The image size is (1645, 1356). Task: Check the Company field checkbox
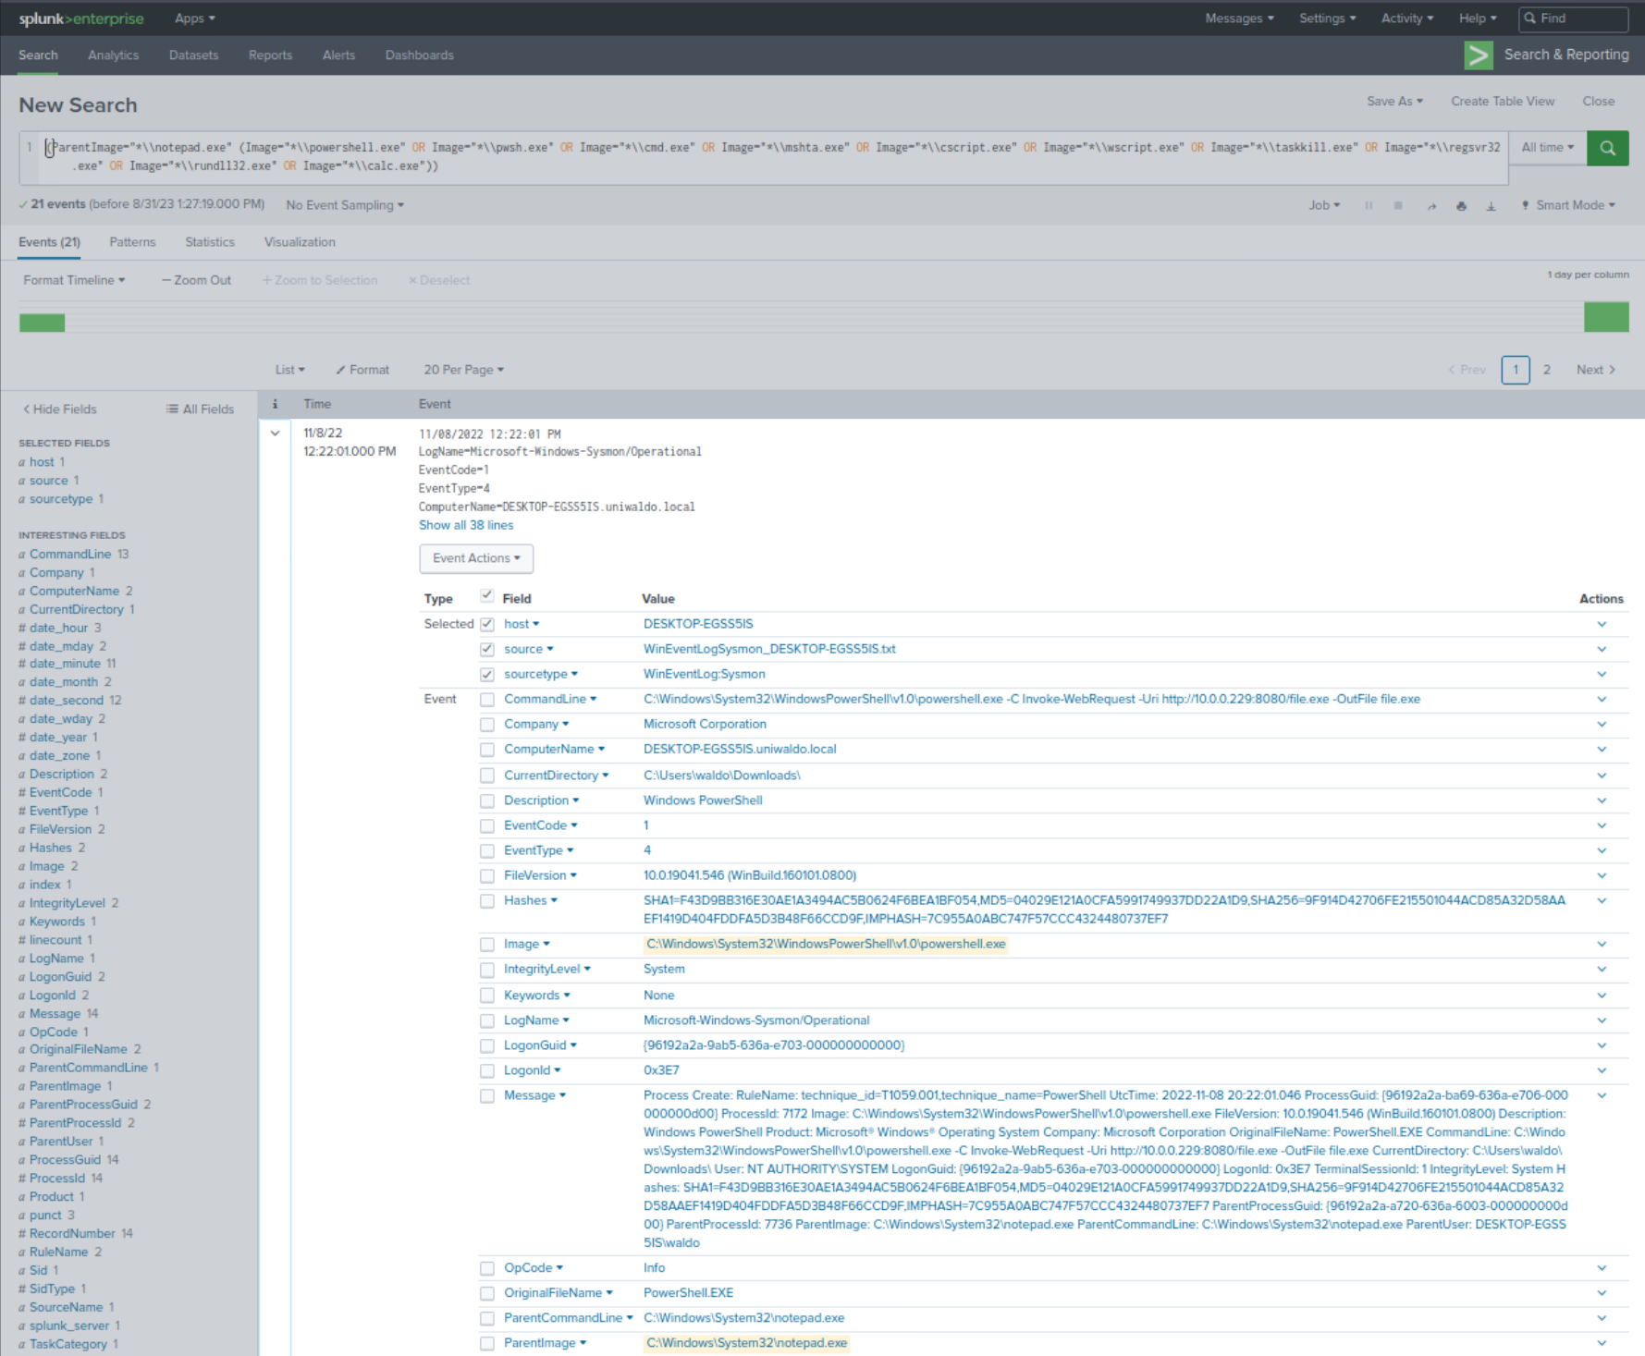tap(486, 725)
